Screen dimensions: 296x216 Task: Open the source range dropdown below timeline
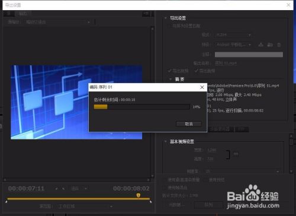point(85,207)
